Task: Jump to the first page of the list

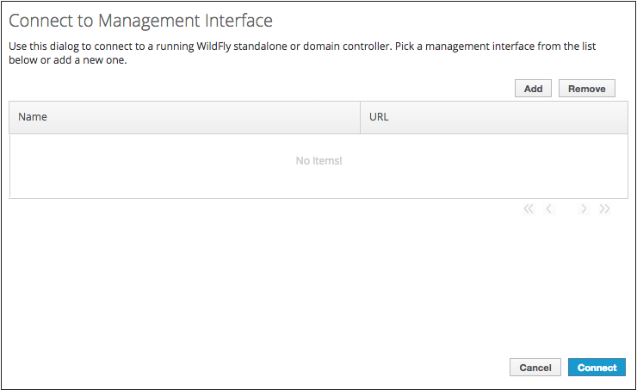Action: pyautogui.click(x=529, y=209)
